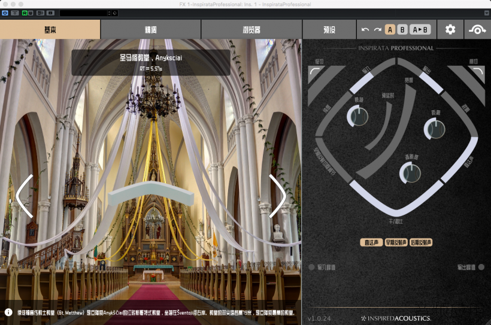Enable the W write-automation button beside R
Viewport: 491px width, 325px height.
31,13
